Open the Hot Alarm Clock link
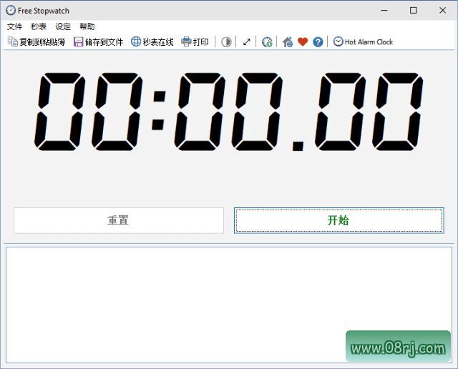This screenshot has height=369, width=458. tap(364, 42)
